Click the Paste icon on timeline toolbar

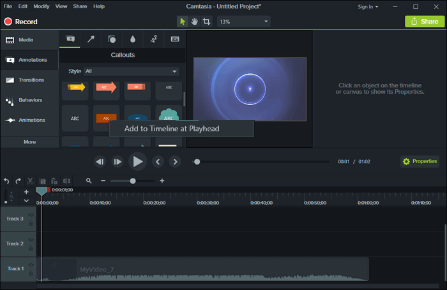(54, 181)
